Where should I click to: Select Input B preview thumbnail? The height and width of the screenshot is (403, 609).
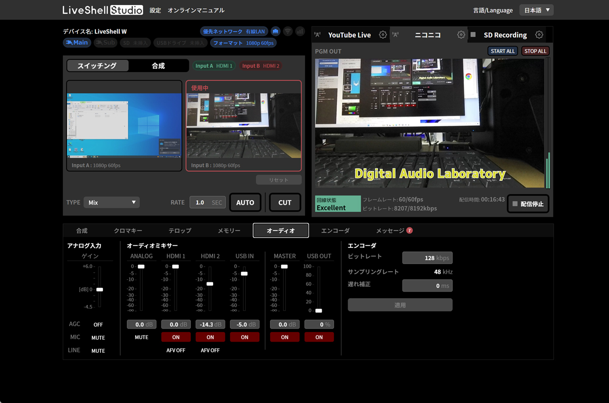[x=244, y=126]
